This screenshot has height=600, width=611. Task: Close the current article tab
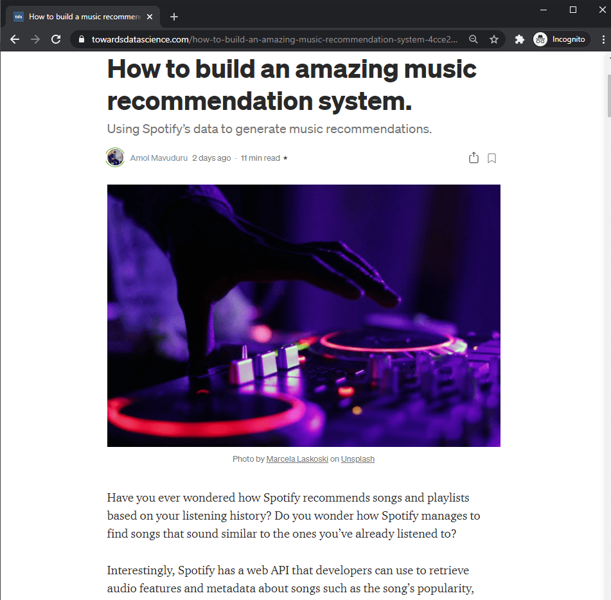pos(150,16)
